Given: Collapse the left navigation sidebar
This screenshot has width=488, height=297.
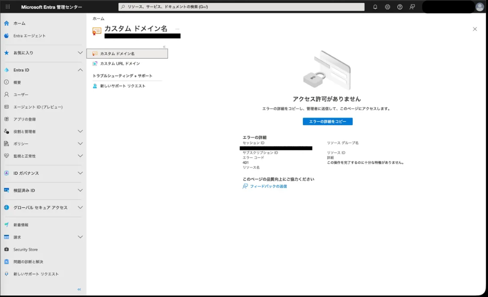Looking at the screenshot, I should 79,289.
